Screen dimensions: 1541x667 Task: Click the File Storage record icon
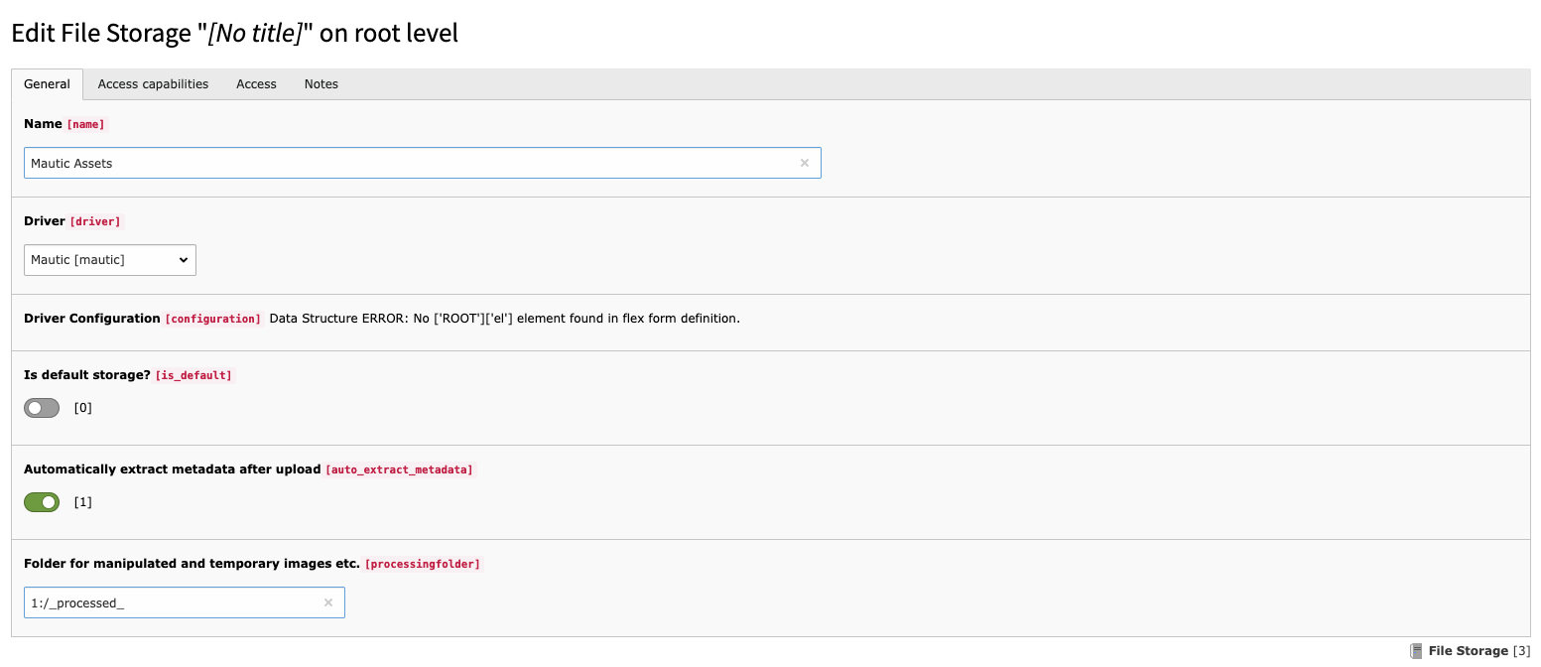coord(1416,651)
